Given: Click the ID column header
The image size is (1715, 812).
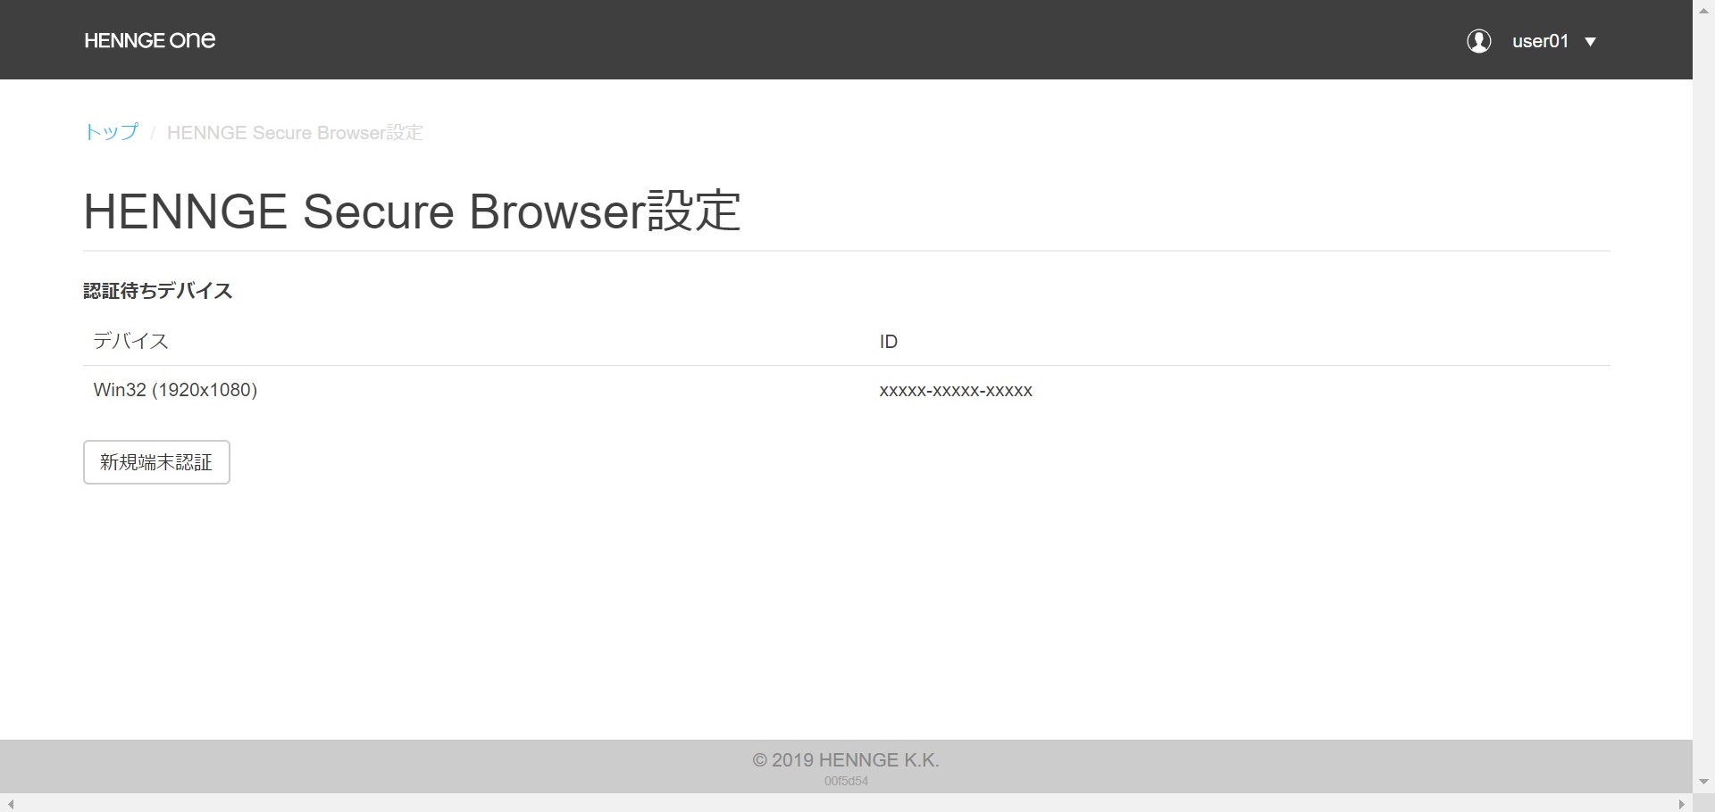Looking at the screenshot, I should coord(889,342).
